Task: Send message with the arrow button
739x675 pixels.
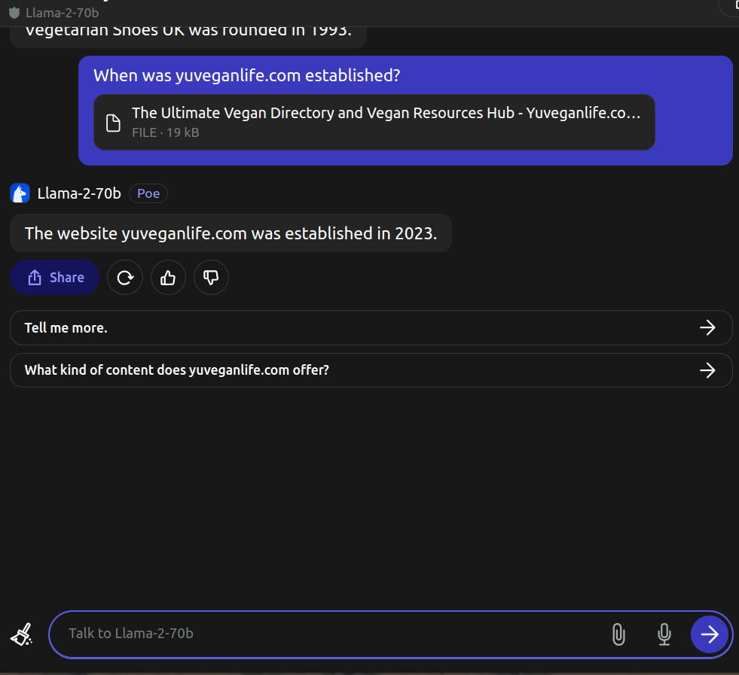Action: (x=710, y=634)
